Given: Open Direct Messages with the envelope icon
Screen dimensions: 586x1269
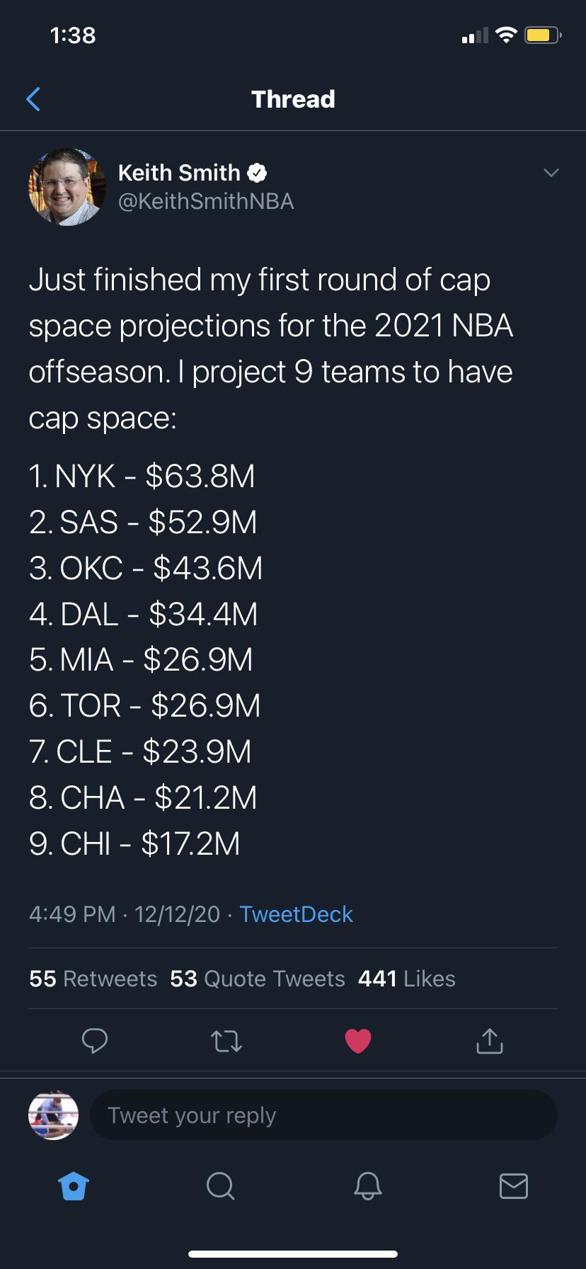Looking at the screenshot, I should [514, 1186].
